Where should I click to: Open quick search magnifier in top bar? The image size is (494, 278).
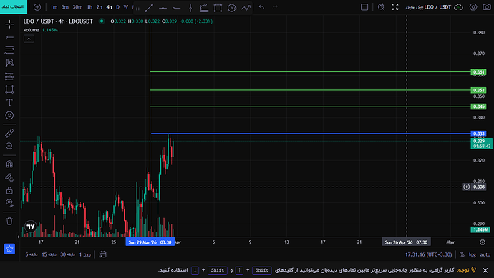(381, 7)
